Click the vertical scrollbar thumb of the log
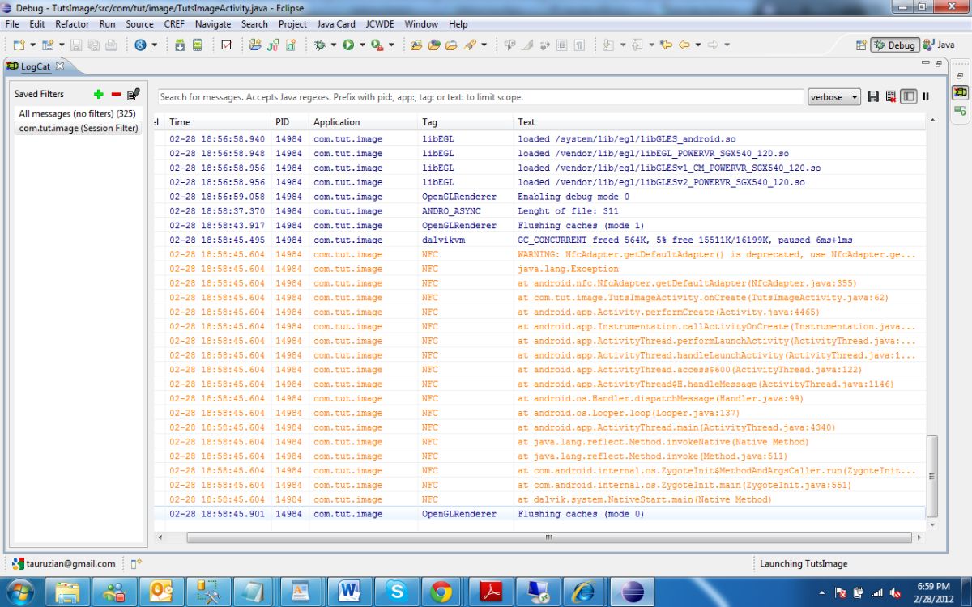972x607 pixels. pos(932,476)
